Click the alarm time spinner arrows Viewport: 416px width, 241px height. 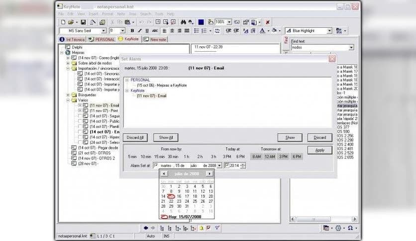(x=243, y=165)
